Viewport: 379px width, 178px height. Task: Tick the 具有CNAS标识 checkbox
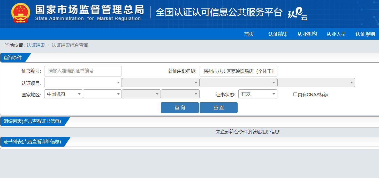pos(295,94)
